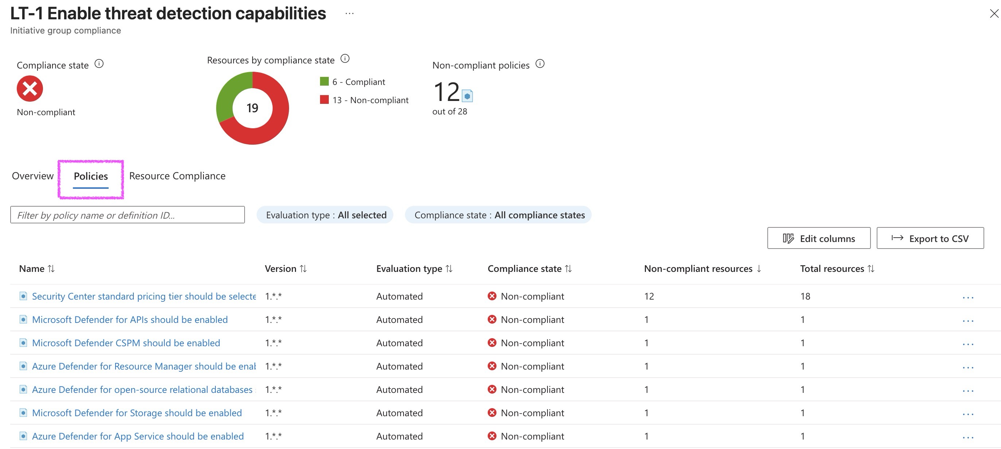The width and height of the screenshot is (1001, 449).
Task: Click the 'out of 28' text
Action: (x=449, y=112)
